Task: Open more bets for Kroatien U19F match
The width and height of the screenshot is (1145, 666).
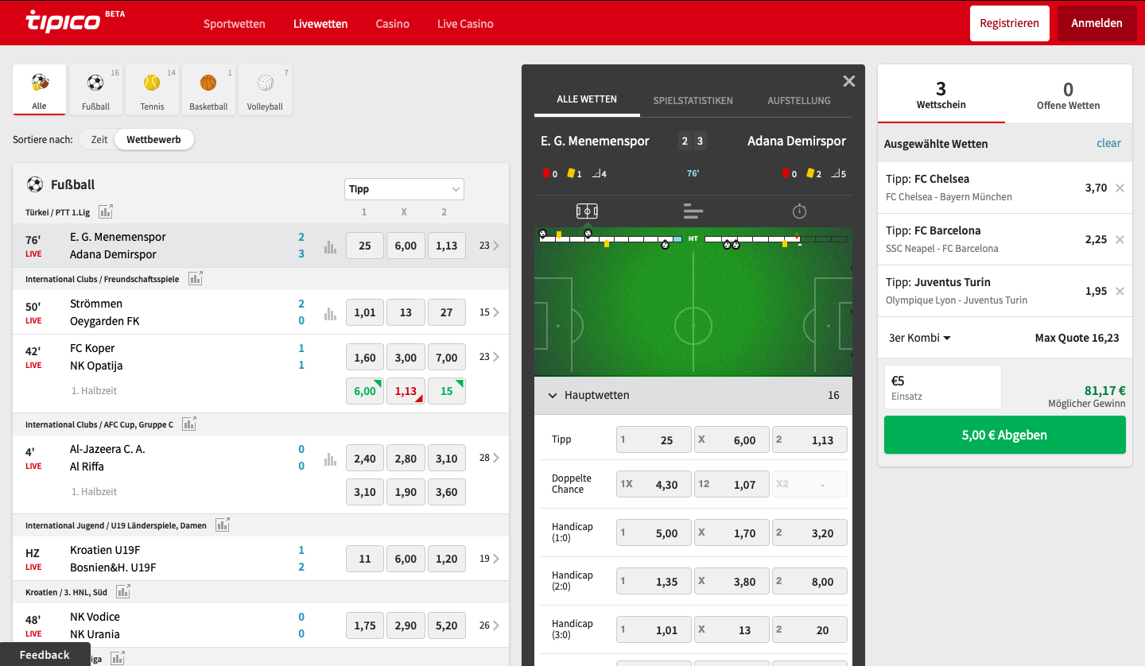Action: pos(490,559)
